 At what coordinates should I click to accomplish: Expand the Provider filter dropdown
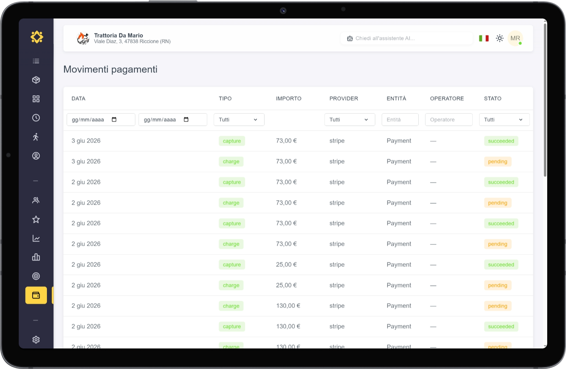coord(350,119)
